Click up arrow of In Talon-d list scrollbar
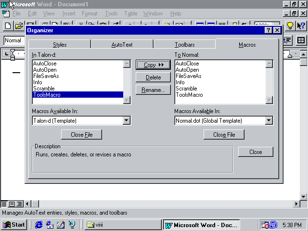The image size is (308, 231). (x=127, y=64)
